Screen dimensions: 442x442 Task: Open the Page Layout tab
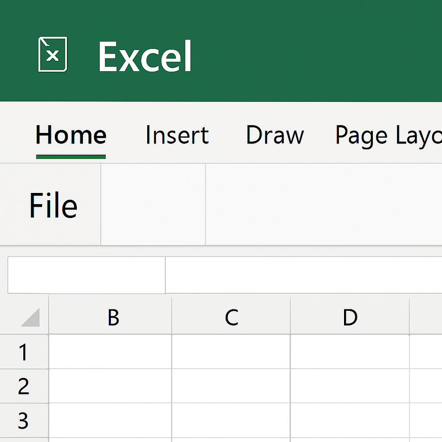[388, 136]
